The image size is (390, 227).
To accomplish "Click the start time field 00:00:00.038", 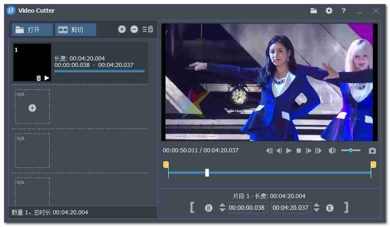I will coord(247,208).
